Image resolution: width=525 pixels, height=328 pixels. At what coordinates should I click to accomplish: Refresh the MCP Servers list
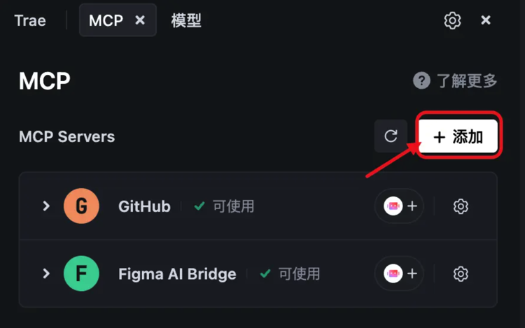391,136
